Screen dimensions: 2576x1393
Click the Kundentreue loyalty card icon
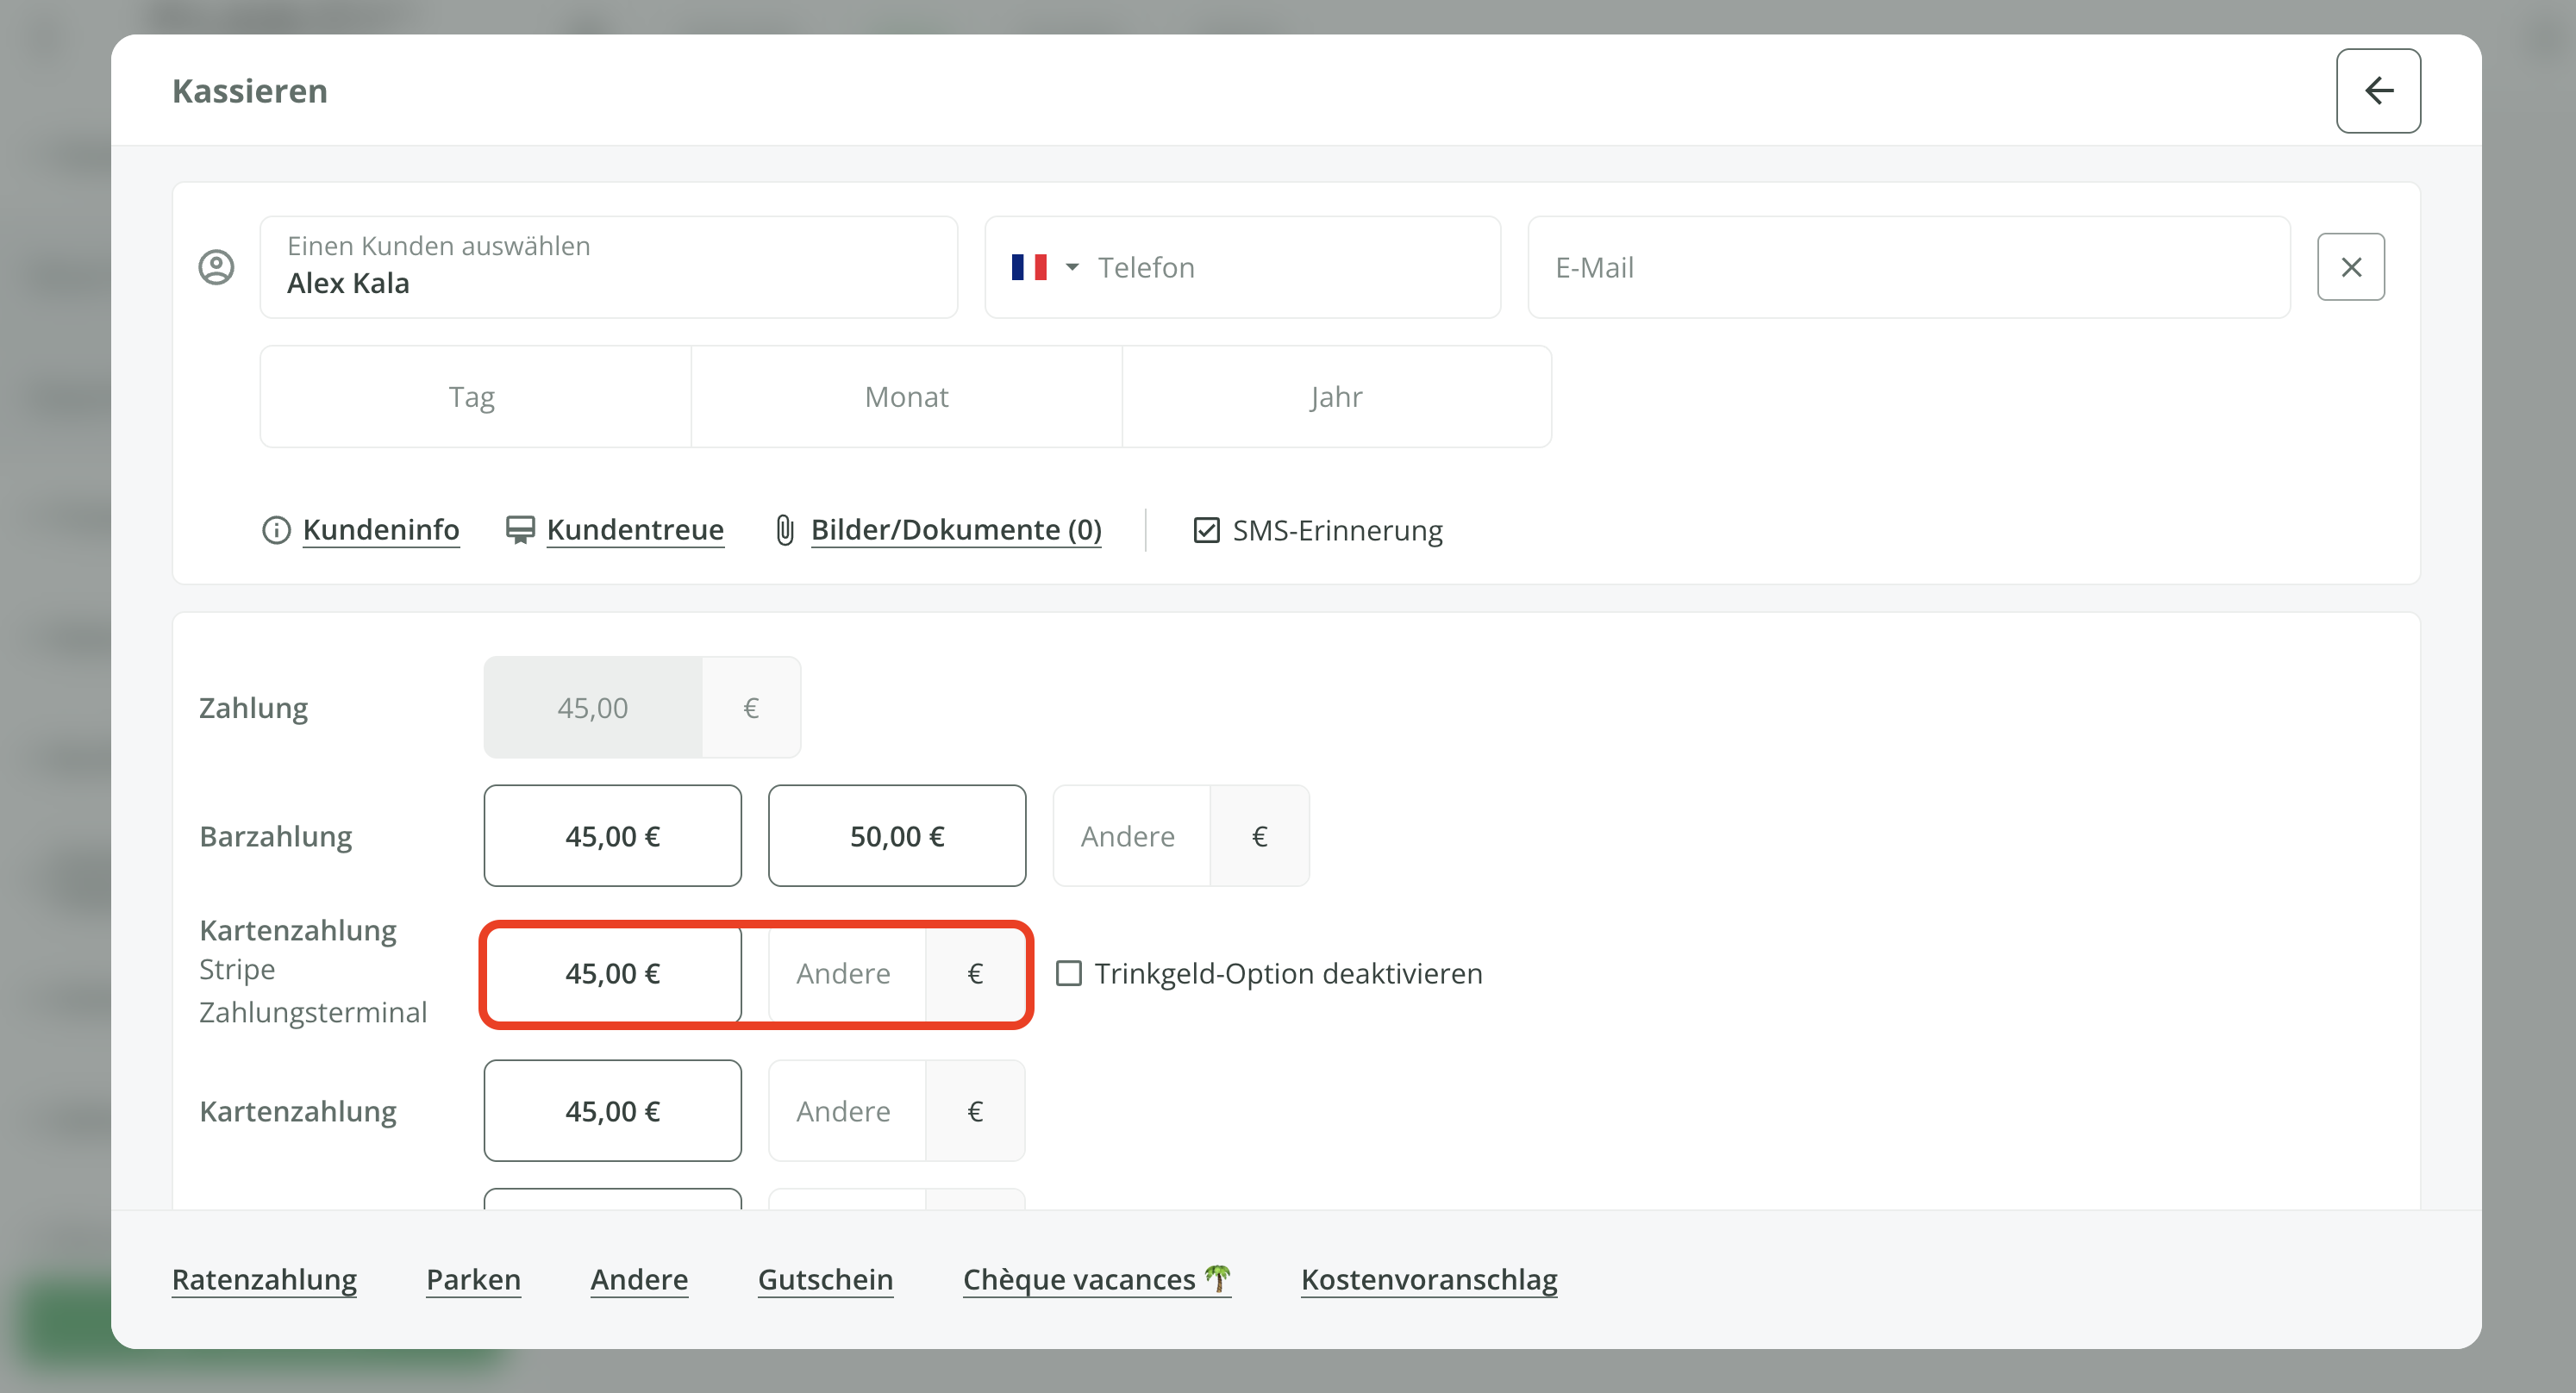pos(519,530)
